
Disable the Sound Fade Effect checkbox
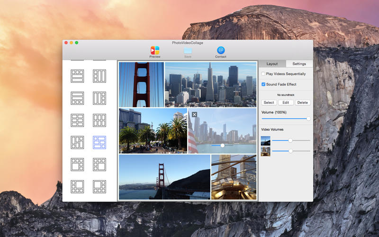263,84
